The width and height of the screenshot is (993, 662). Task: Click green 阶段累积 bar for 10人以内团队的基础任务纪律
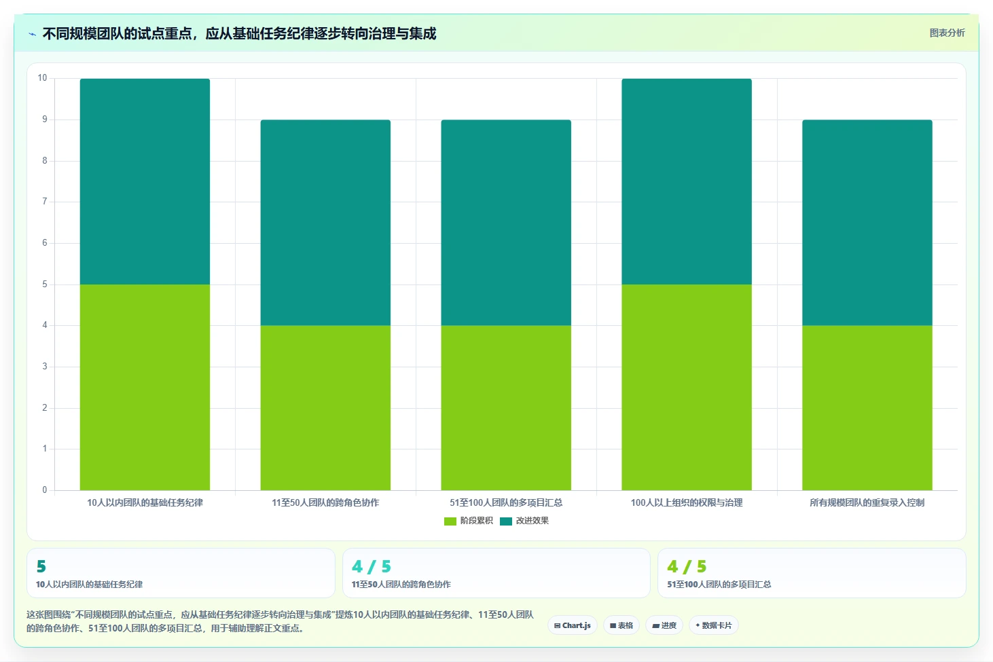(x=145, y=387)
